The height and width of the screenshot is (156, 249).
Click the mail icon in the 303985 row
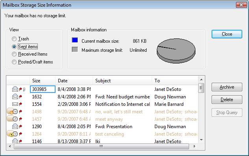pos(15,89)
